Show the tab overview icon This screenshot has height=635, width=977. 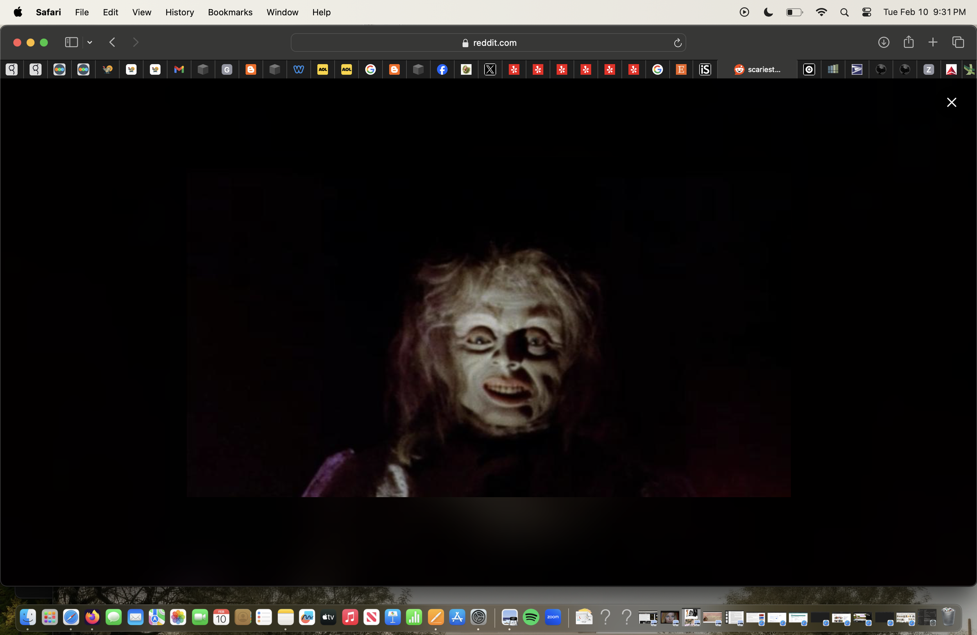click(x=958, y=42)
